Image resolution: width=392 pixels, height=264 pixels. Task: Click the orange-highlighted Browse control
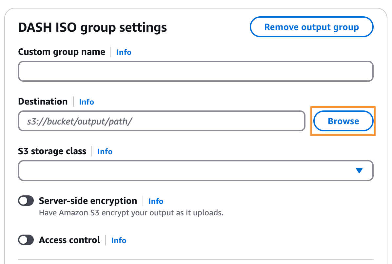[x=343, y=121]
